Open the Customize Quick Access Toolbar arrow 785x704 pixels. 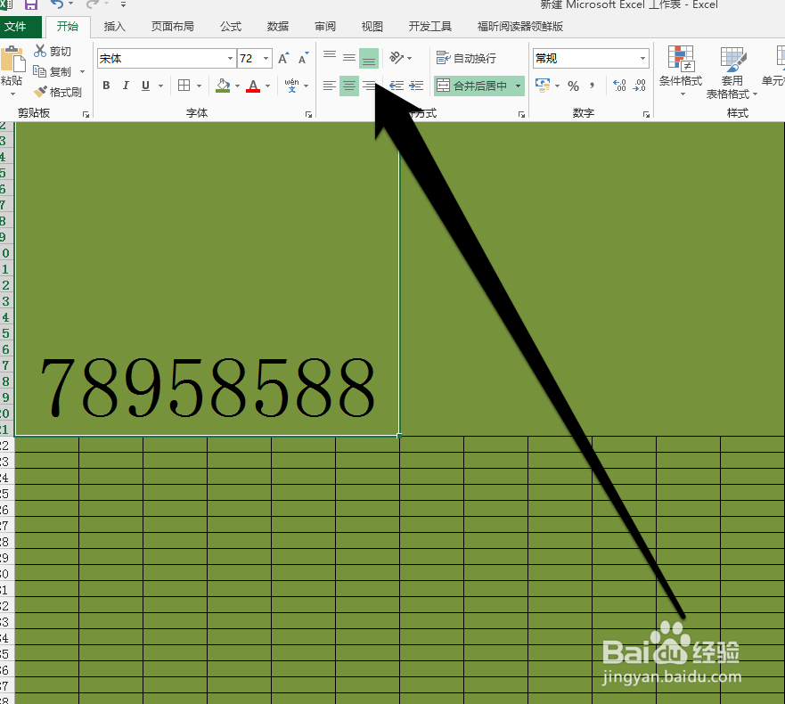click(x=123, y=4)
